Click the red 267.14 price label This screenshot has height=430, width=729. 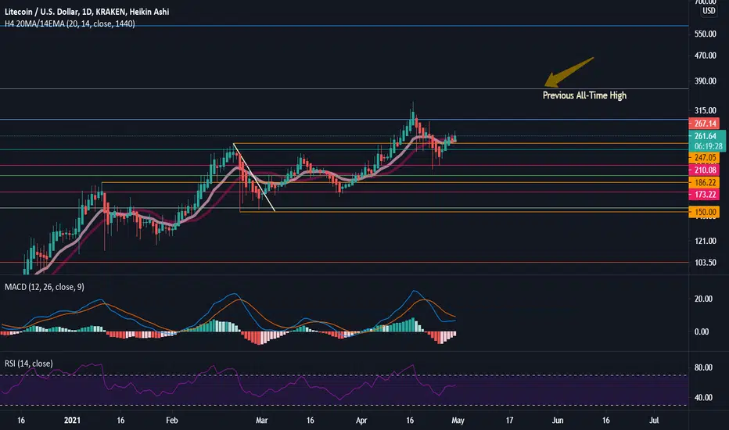(704, 124)
